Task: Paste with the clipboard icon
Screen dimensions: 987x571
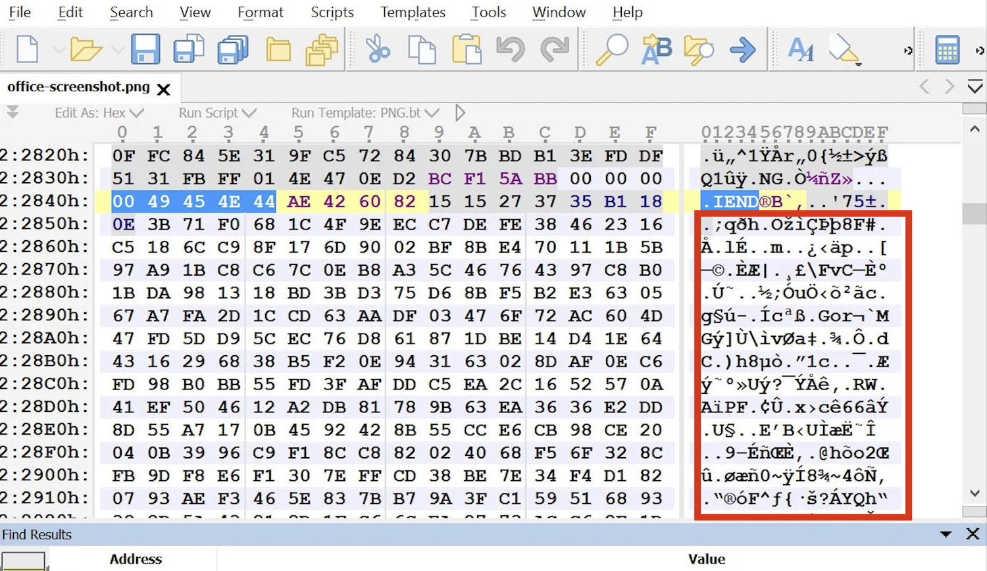Action: tap(467, 49)
